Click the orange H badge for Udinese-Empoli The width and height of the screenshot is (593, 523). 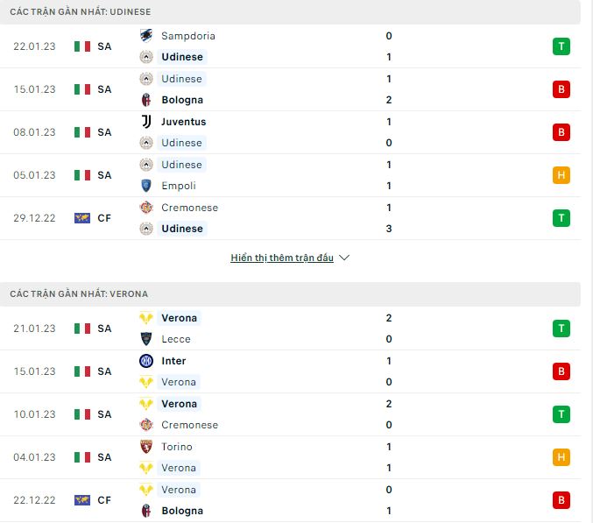pos(561,175)
